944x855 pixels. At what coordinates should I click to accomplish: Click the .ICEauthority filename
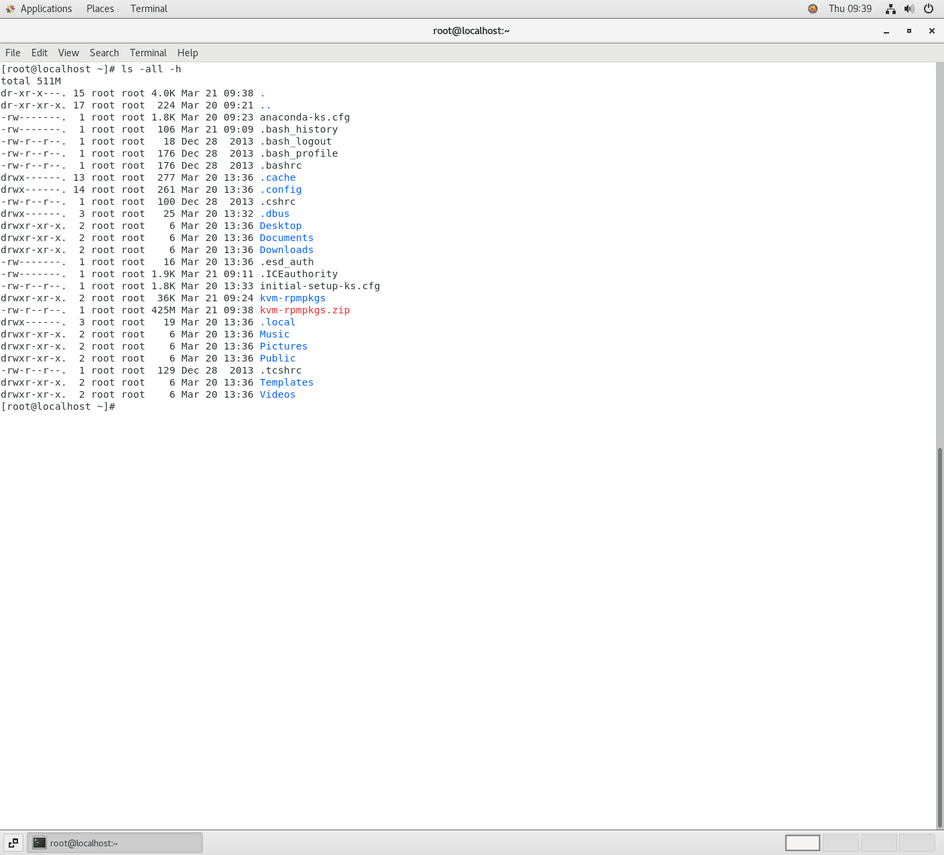coord(299,274)
